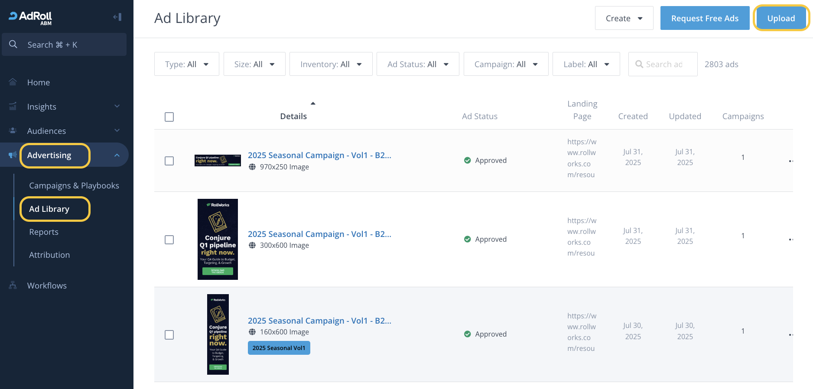The width and height of the screenshot is (813, 389).
Task: Click the Advertising megaphone icon
Action: (13, 155)
